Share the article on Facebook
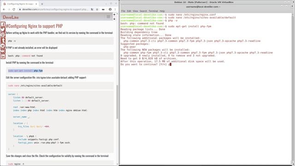The width and height of the screenshot is (295, 166). click(3, 24)
